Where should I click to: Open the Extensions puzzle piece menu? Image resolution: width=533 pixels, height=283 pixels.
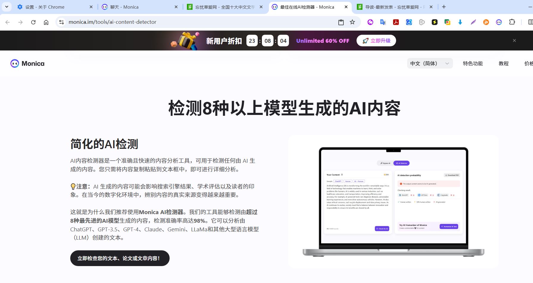tap(512, 22)
